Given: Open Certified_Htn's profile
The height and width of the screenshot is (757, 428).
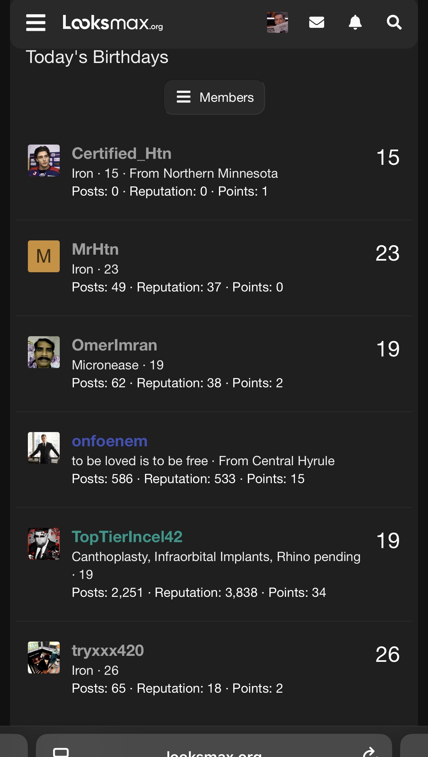Looking at the screenshot, I should tap(121, 154).
